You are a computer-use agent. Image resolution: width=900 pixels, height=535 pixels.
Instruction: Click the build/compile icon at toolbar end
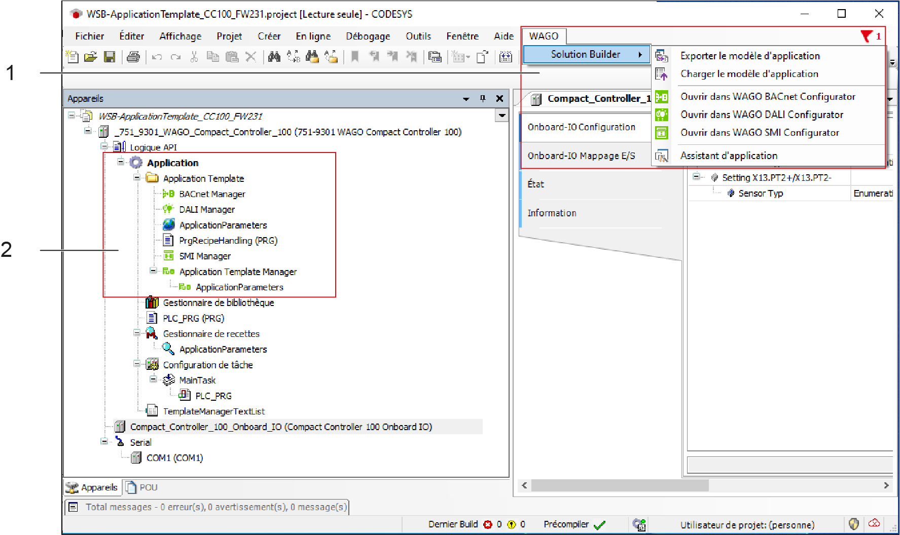click(506, 57)
